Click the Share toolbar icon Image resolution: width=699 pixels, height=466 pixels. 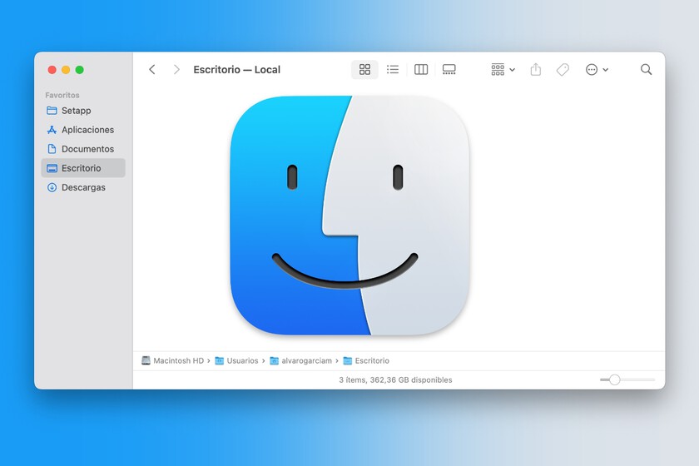536,70
